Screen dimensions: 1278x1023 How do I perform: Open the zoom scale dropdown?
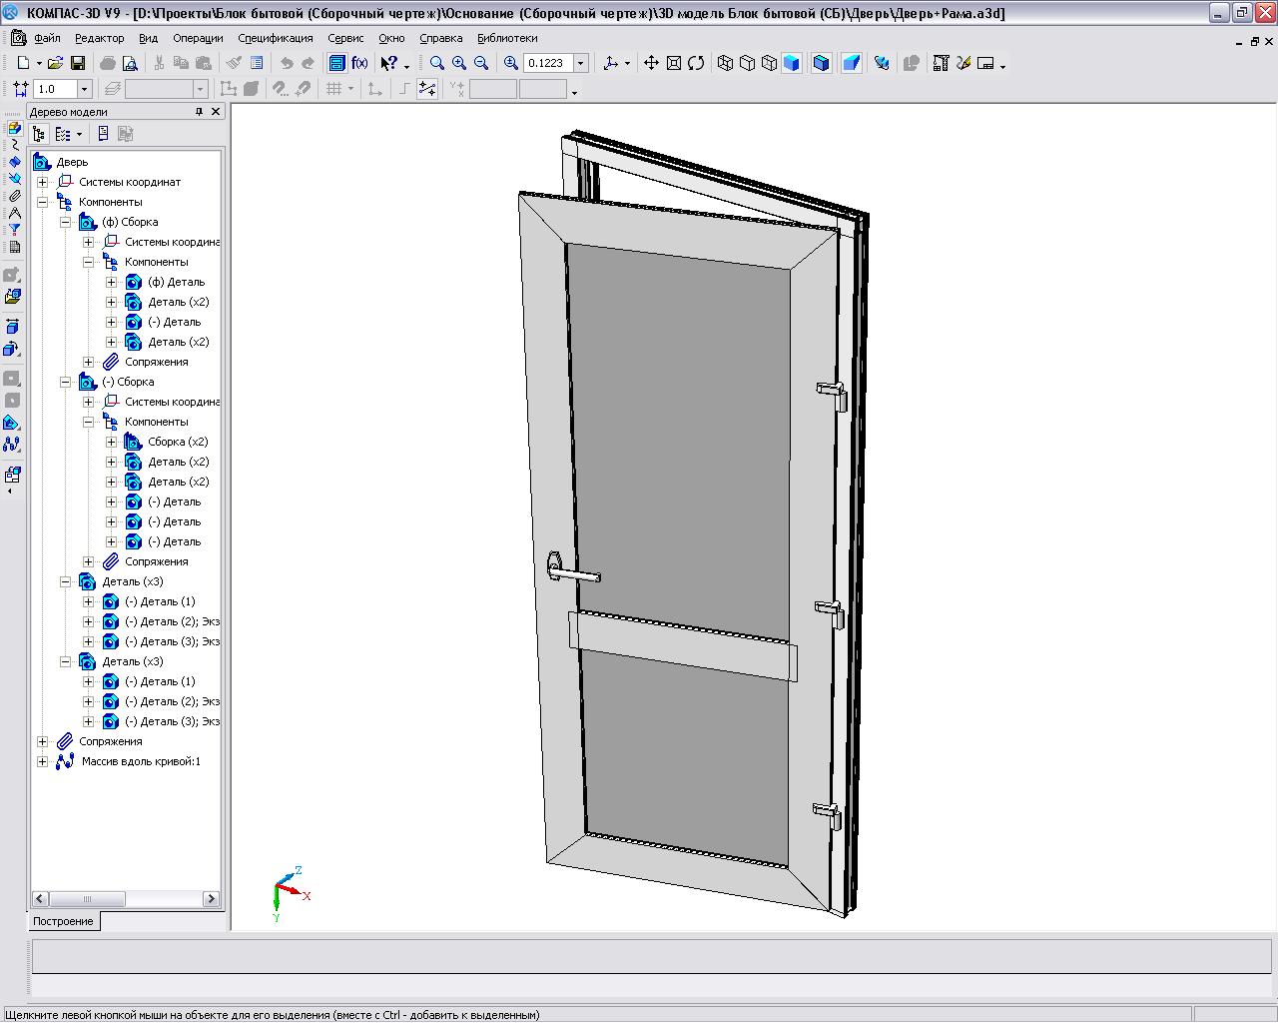click(580, 63)
